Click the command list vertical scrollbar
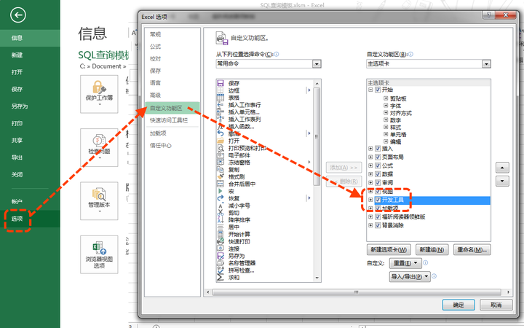Screen dimensions: 524x328 [317, 136]
